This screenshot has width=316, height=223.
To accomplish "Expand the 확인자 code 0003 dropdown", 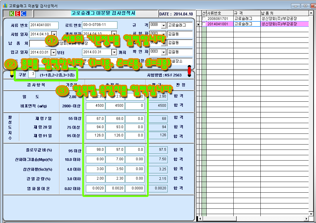I will pyautogui.click(x=163, y=52).
